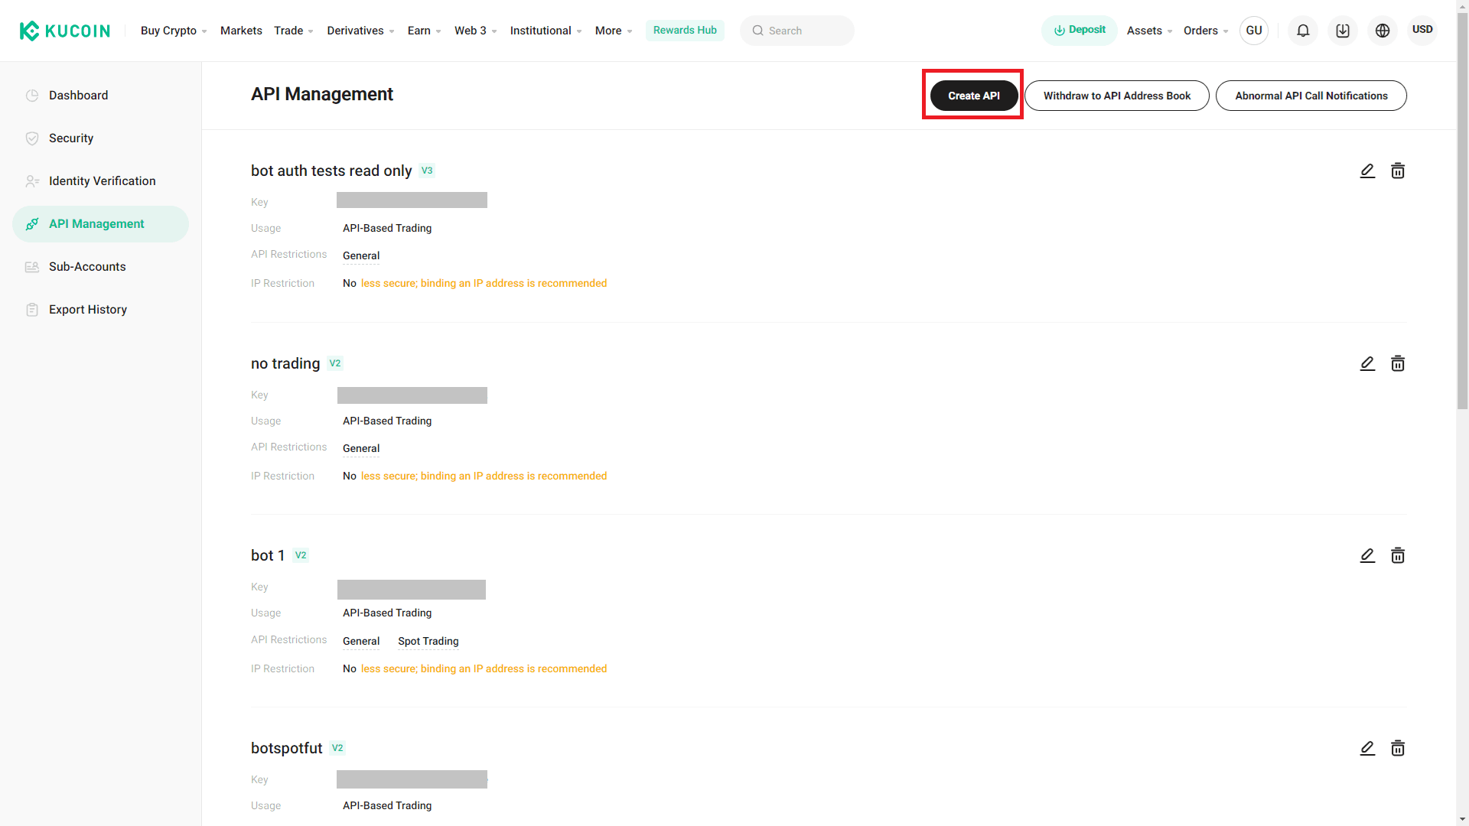Click the Sub-Accounts sidebar icon

[32, 267]
